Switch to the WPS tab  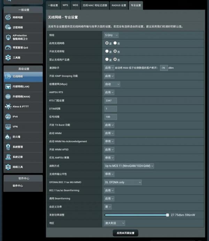coord(65,5)
